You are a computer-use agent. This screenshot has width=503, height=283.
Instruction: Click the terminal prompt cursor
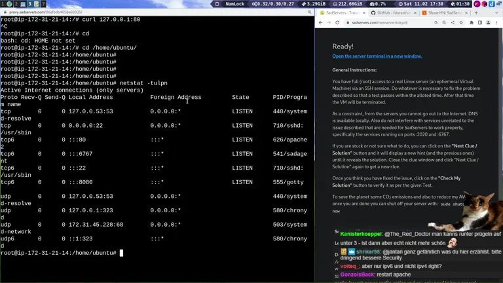[x=121, y=253]
